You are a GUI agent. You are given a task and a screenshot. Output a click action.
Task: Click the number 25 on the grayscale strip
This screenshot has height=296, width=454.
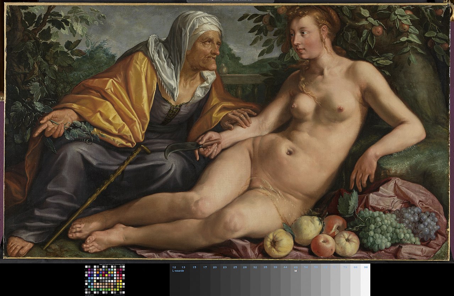[235, 267]
